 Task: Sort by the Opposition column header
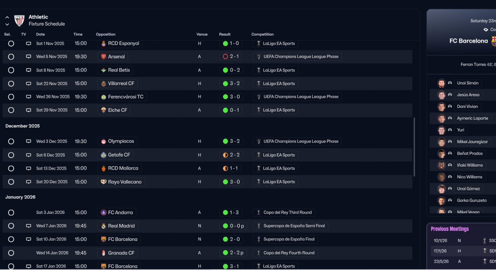(x=105, y=34)
